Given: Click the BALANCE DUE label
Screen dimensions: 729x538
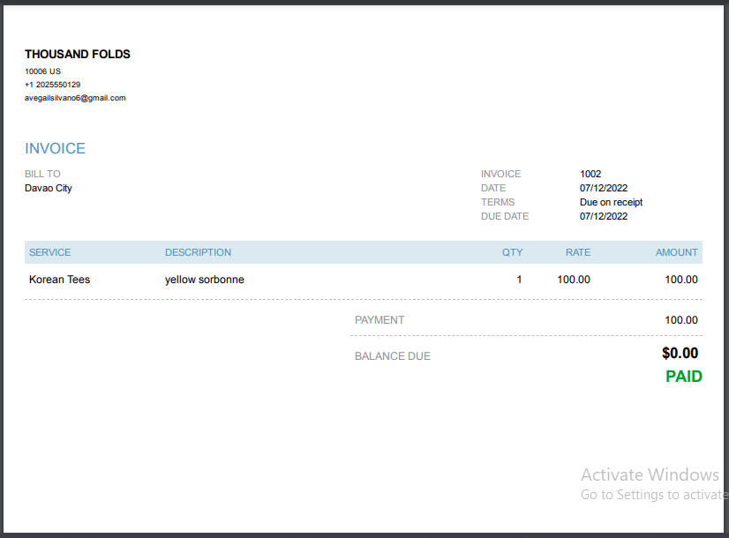Looking at the screenshot, I should click(393, 356).
